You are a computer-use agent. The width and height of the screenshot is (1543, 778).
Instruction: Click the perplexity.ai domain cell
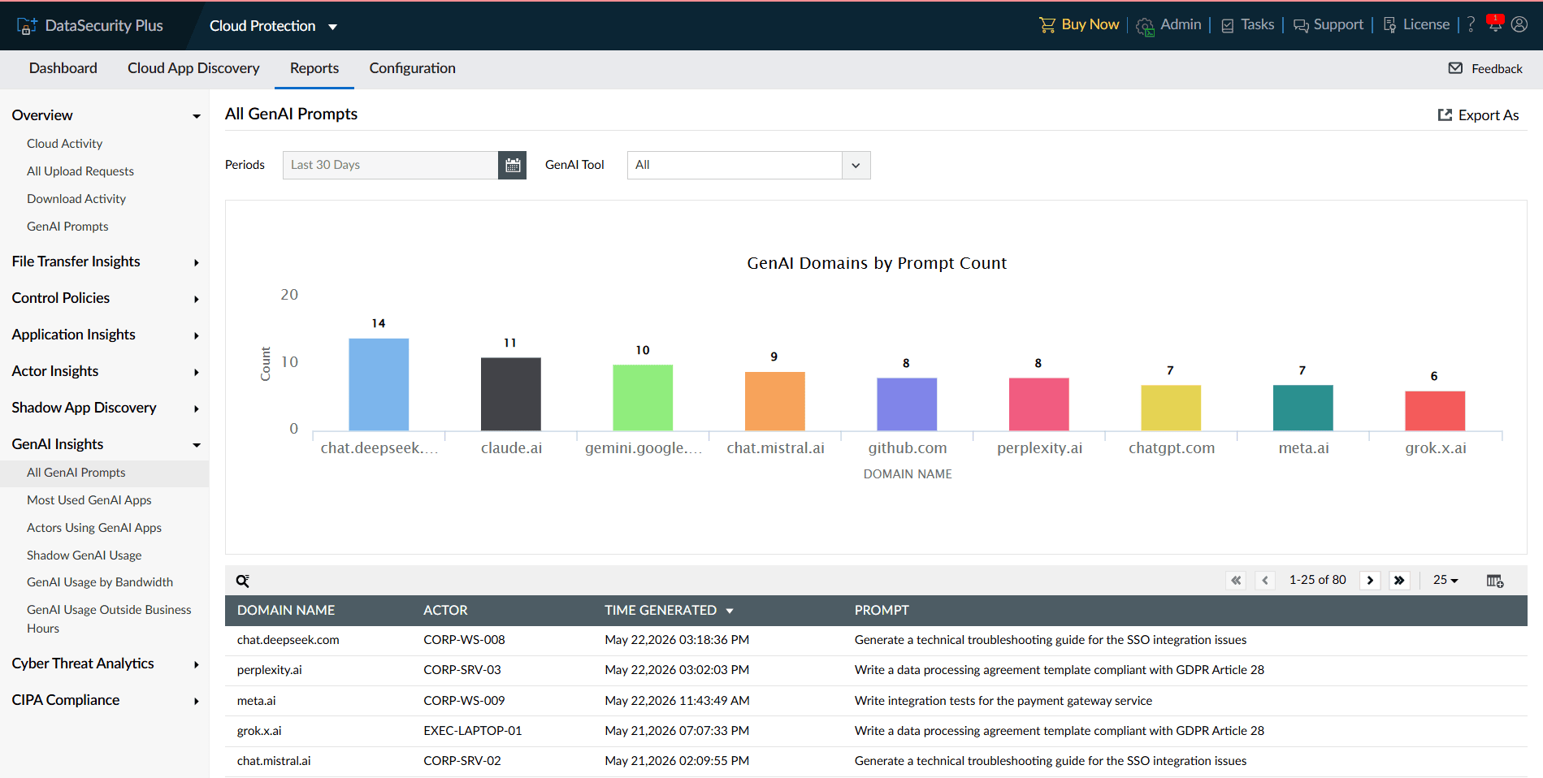270,670
